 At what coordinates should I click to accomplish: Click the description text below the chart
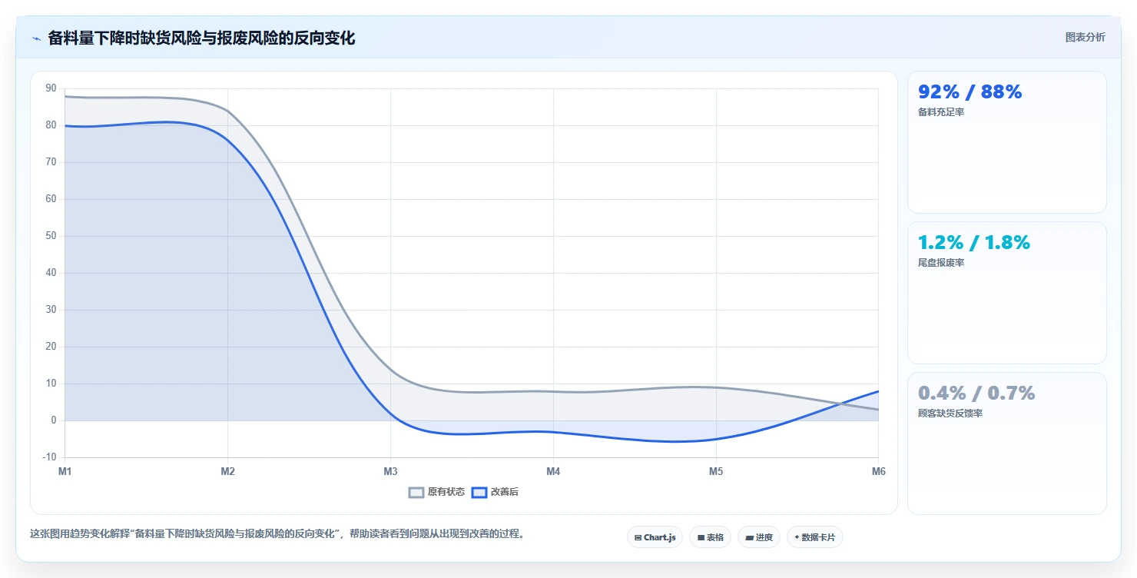click(x=279, y=533)
